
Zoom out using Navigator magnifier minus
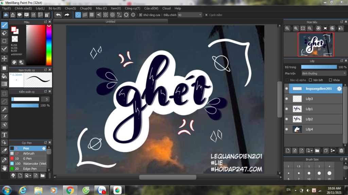(x=310, y=28)
